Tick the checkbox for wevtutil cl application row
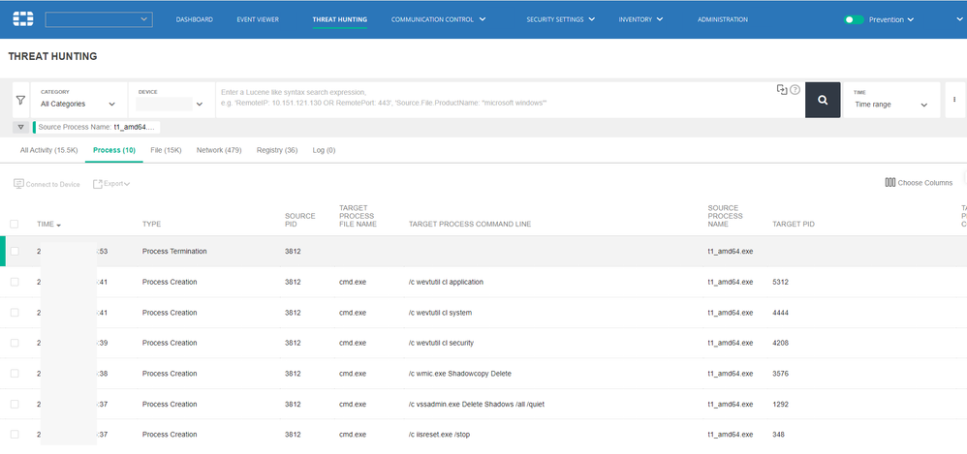Screen dimensions: 967x454 pyautogui.click(x=15, y=282)
